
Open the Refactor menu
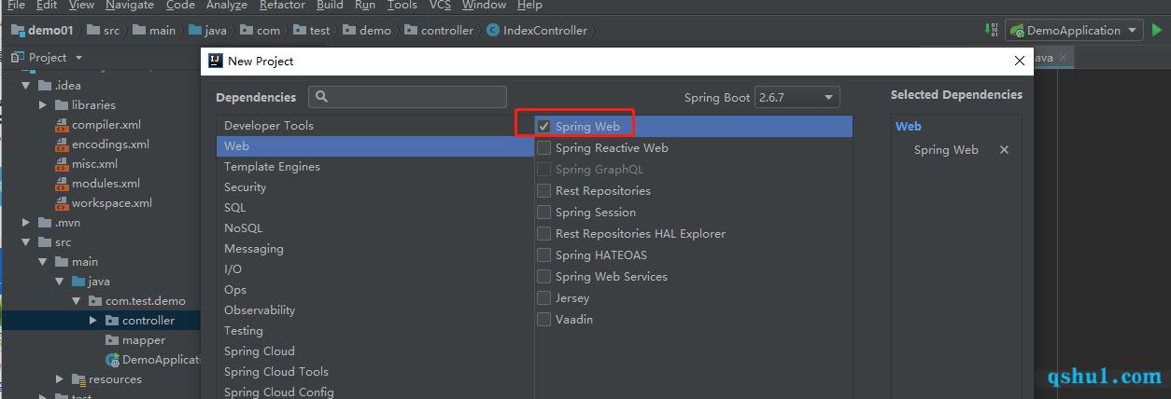282,6
